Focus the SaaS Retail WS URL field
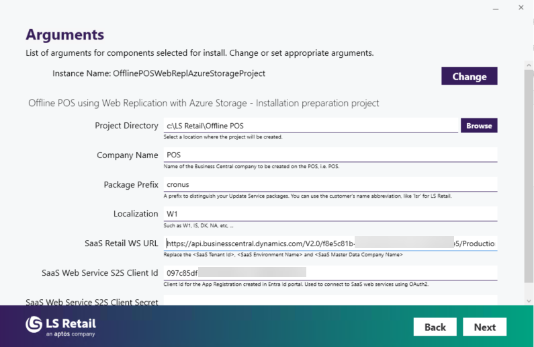This screenshot has height=347, width=534. click(330, 243)
